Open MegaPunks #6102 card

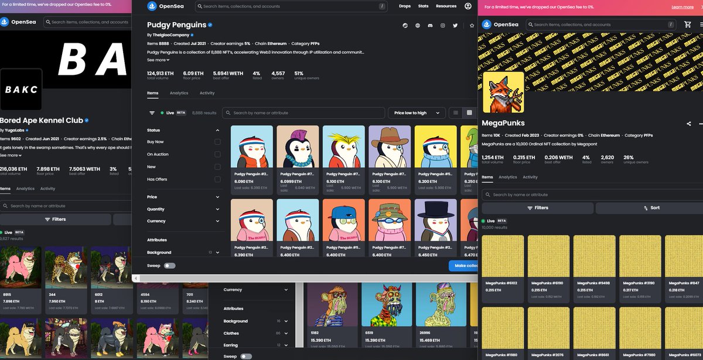point(503,269)
